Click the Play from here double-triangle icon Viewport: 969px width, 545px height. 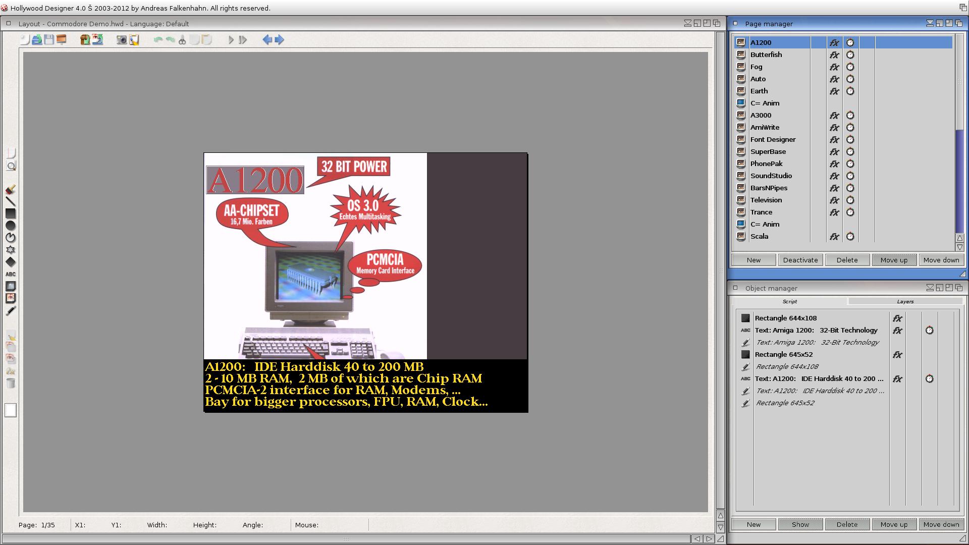pyautogui.click(x=243, y=40)
